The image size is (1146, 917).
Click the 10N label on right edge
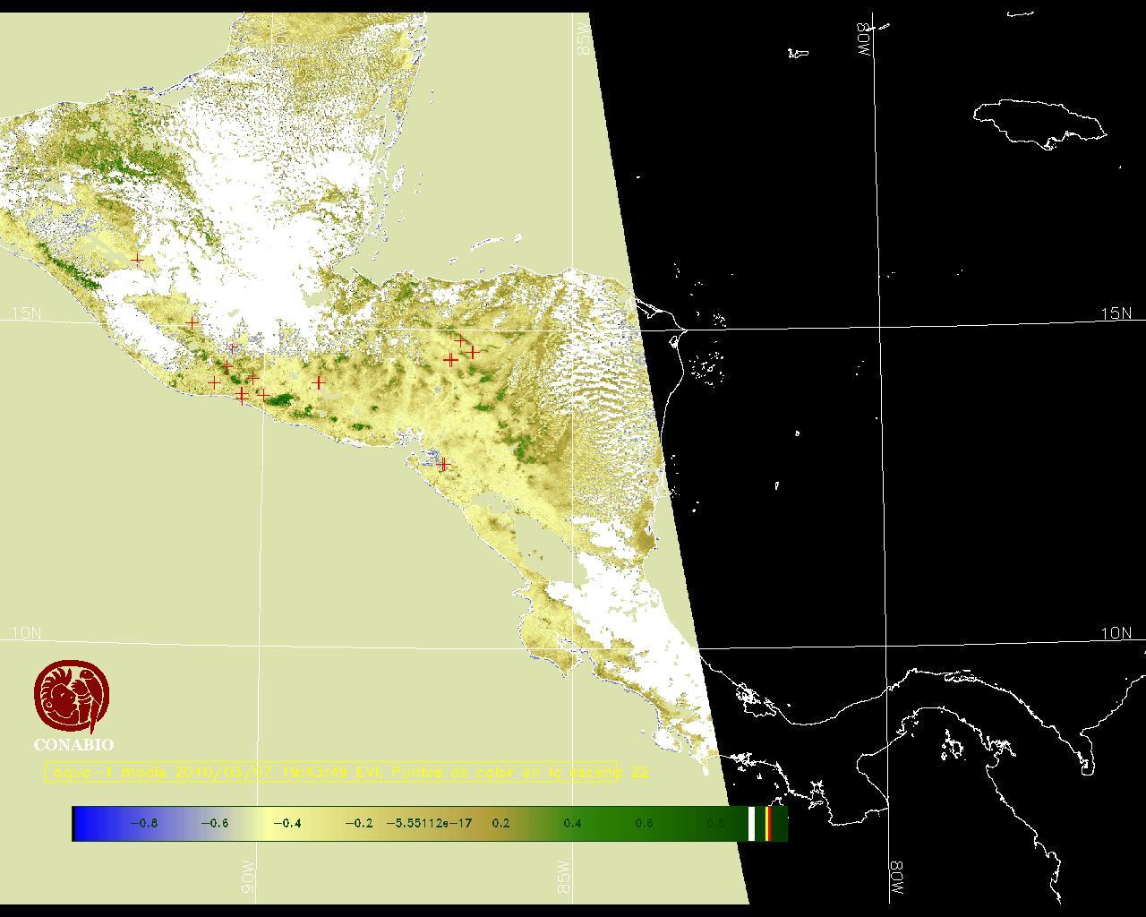click(1116, 633)
